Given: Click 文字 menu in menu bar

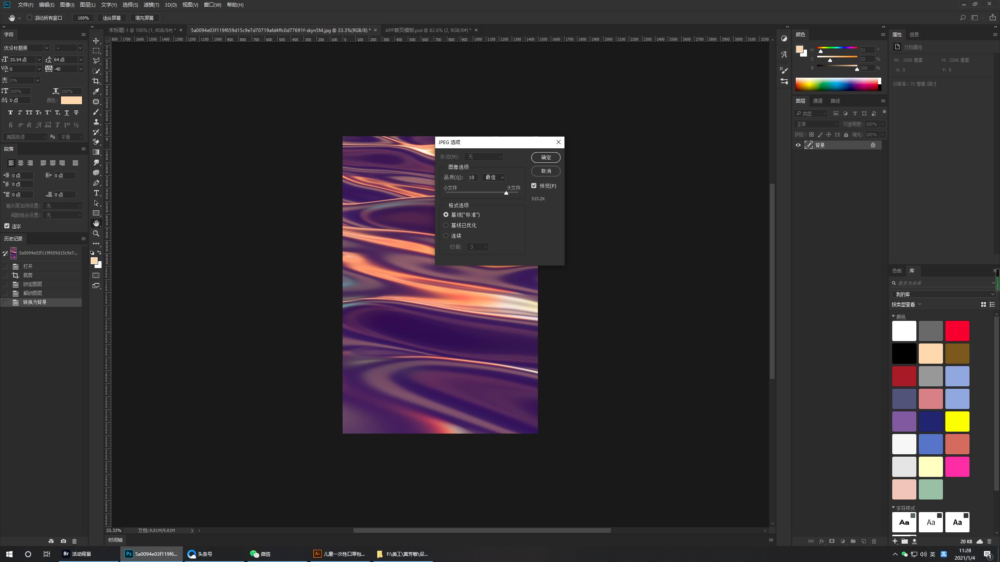Looking at the screenshot, I should click(109, 5).
